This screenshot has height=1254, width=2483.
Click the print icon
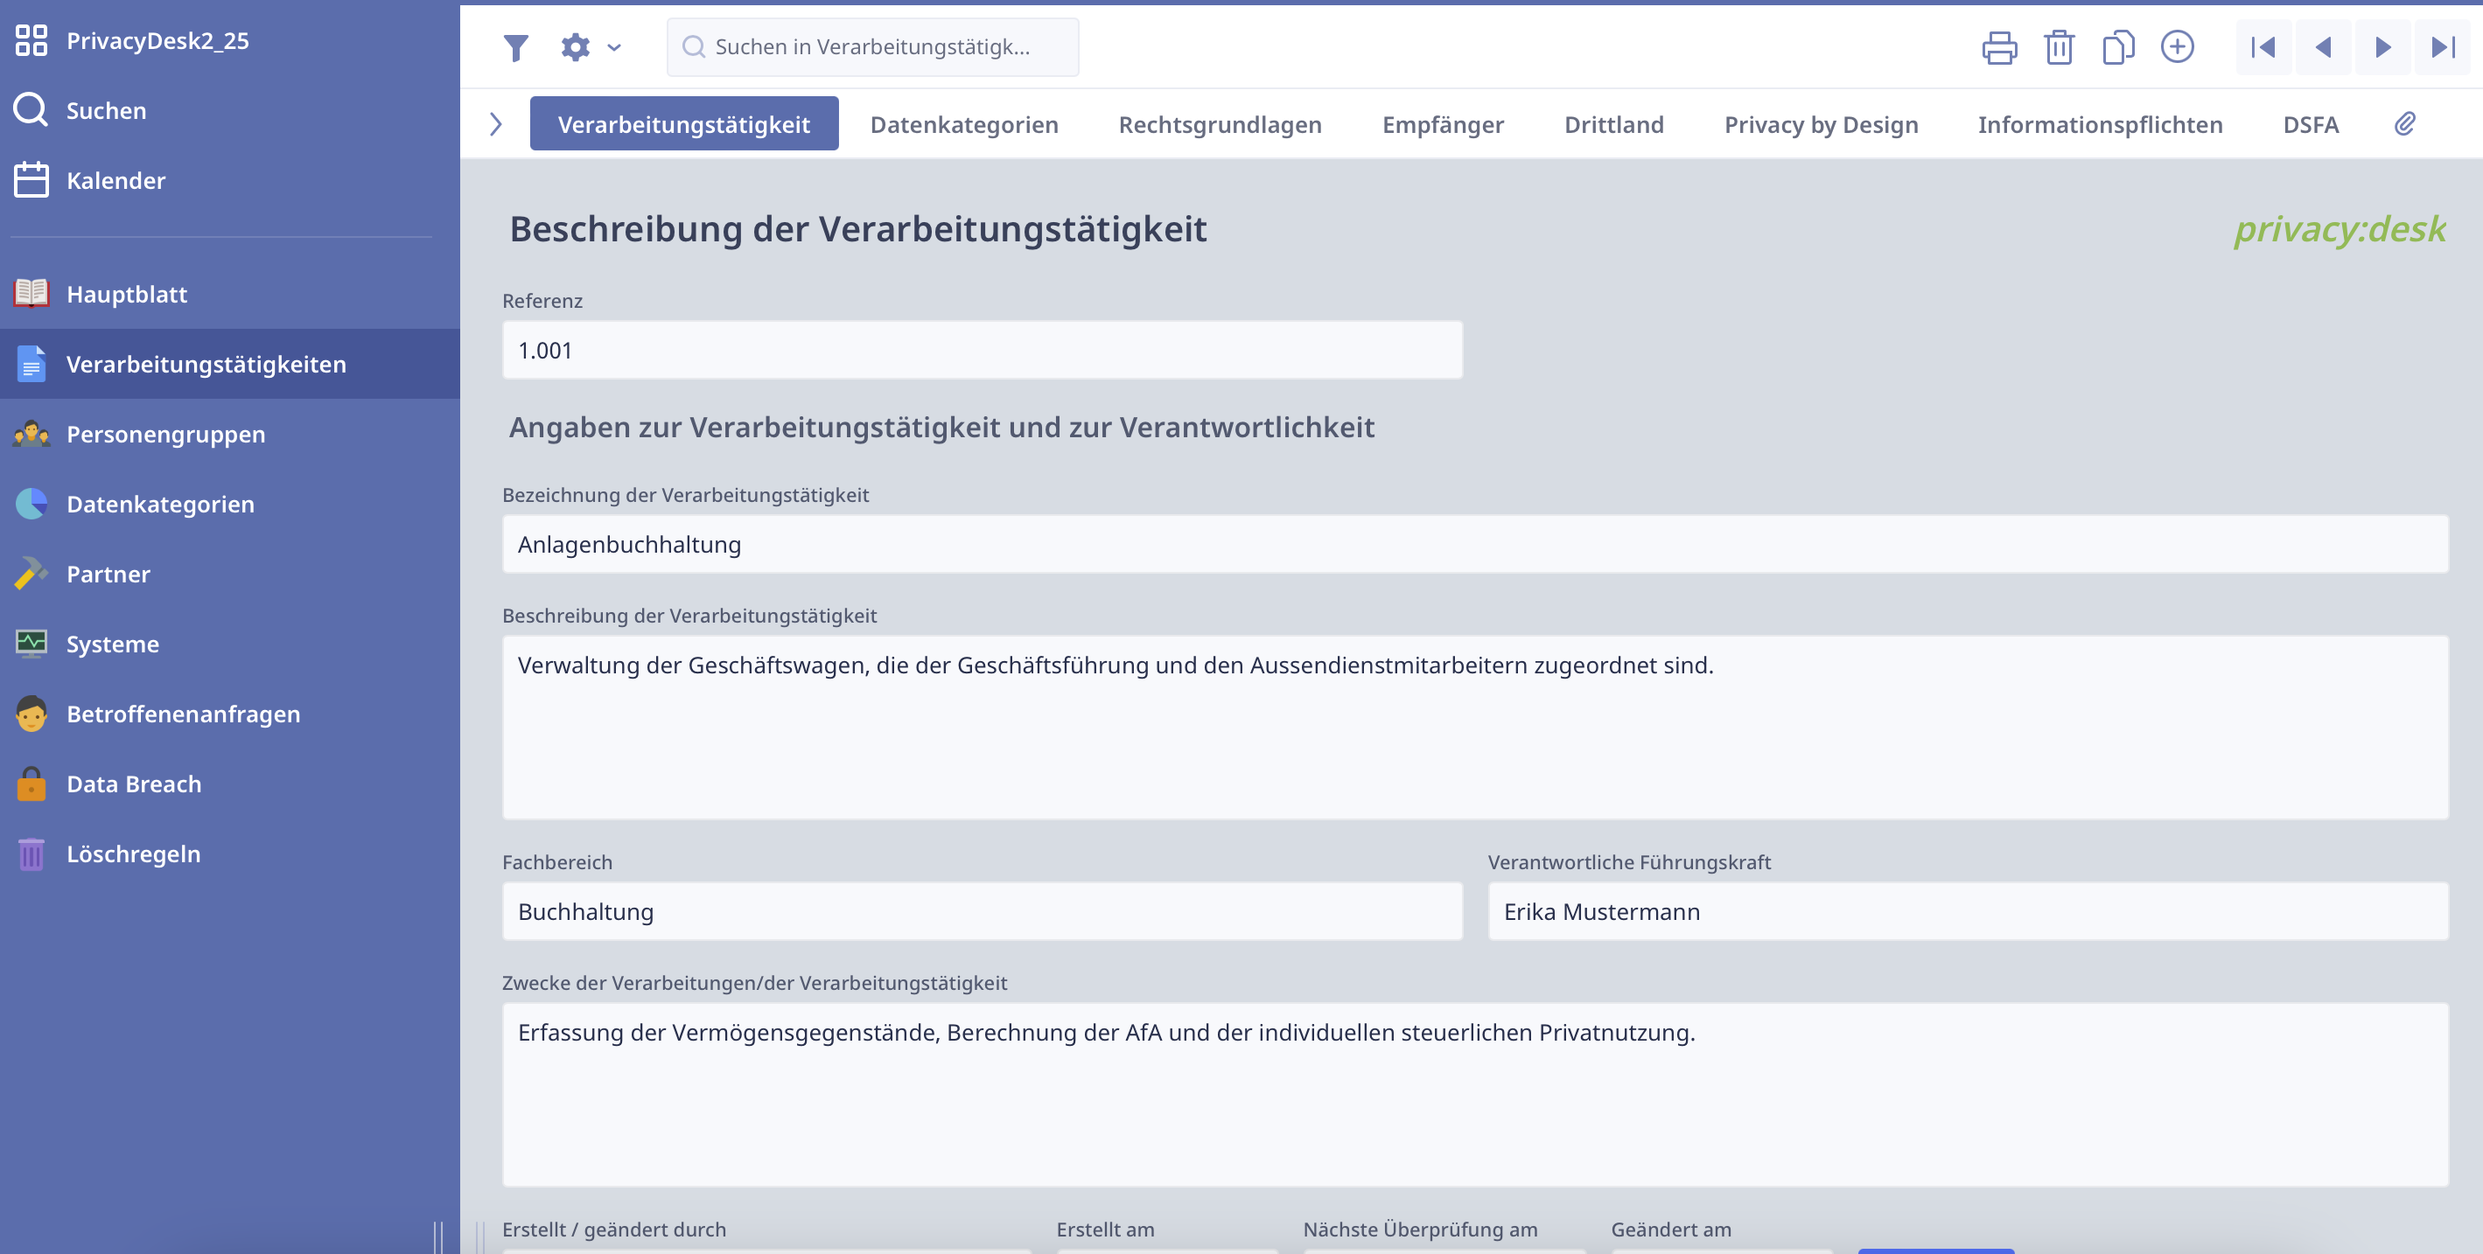(1999, 47)
